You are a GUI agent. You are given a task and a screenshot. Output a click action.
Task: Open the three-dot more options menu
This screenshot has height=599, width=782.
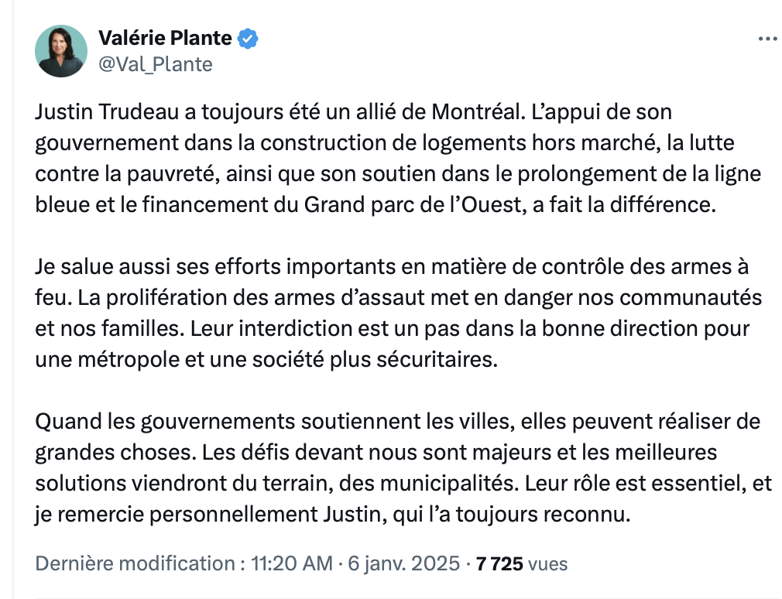pos(767,39)
